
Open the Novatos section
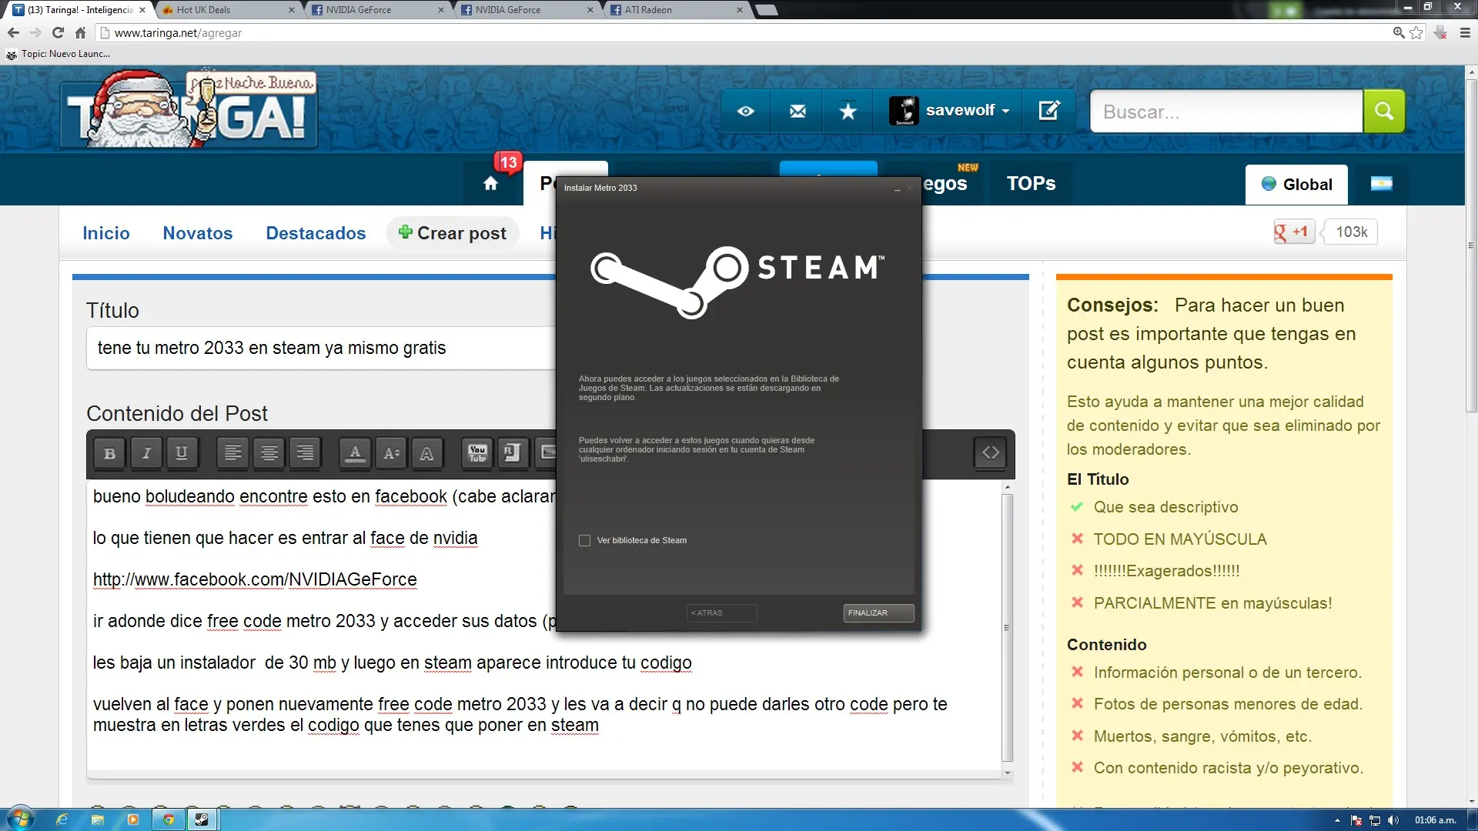point(197,233)
